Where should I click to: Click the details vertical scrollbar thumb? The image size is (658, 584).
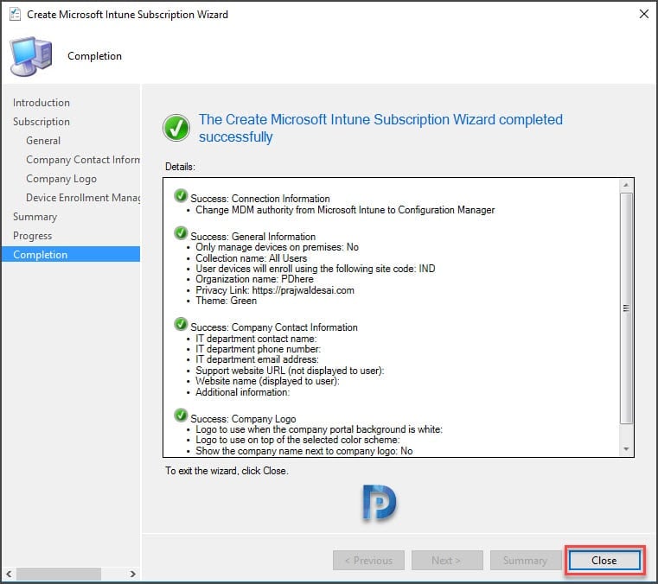[x=626, y=308]
